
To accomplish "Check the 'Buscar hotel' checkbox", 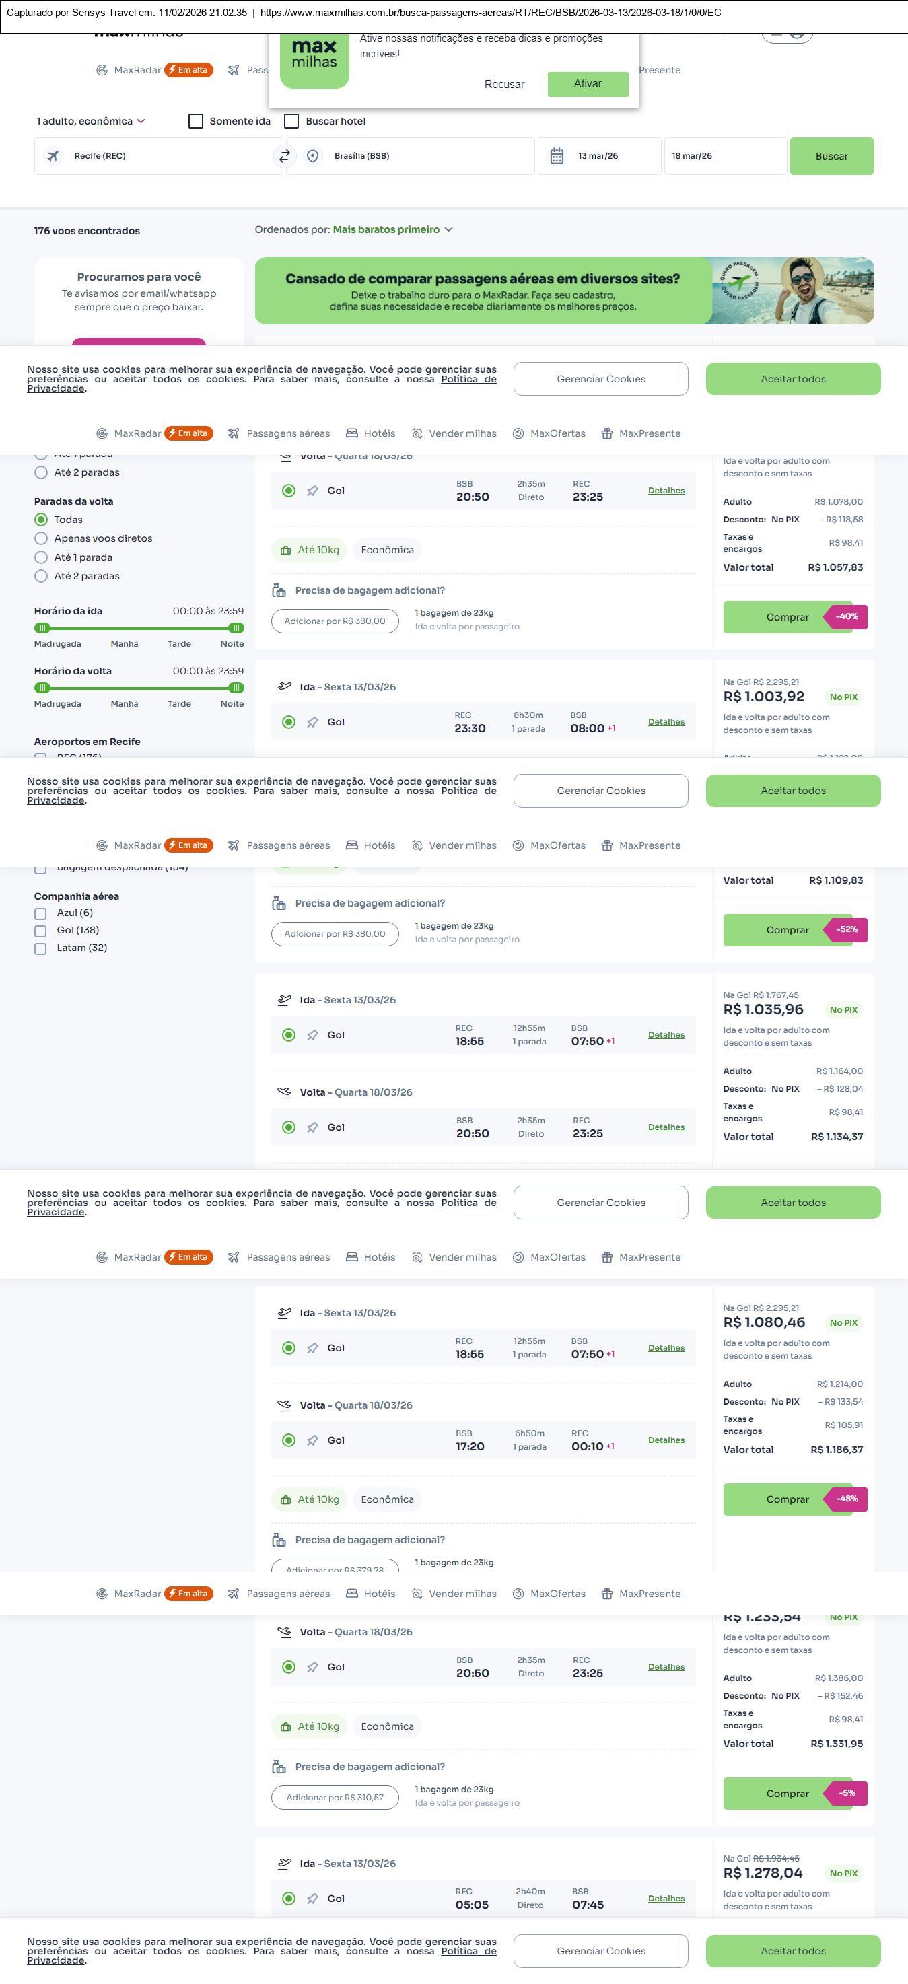I will click(292, 122).
